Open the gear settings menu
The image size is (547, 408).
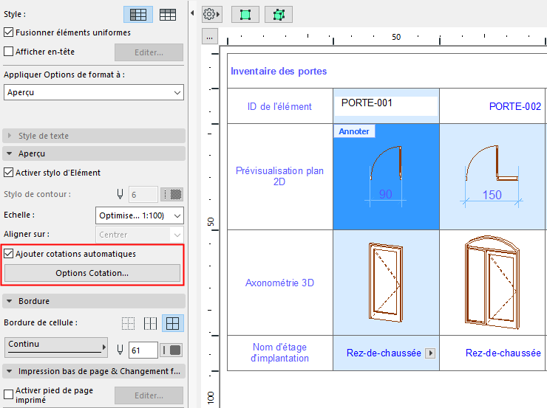tap(211, 14)
